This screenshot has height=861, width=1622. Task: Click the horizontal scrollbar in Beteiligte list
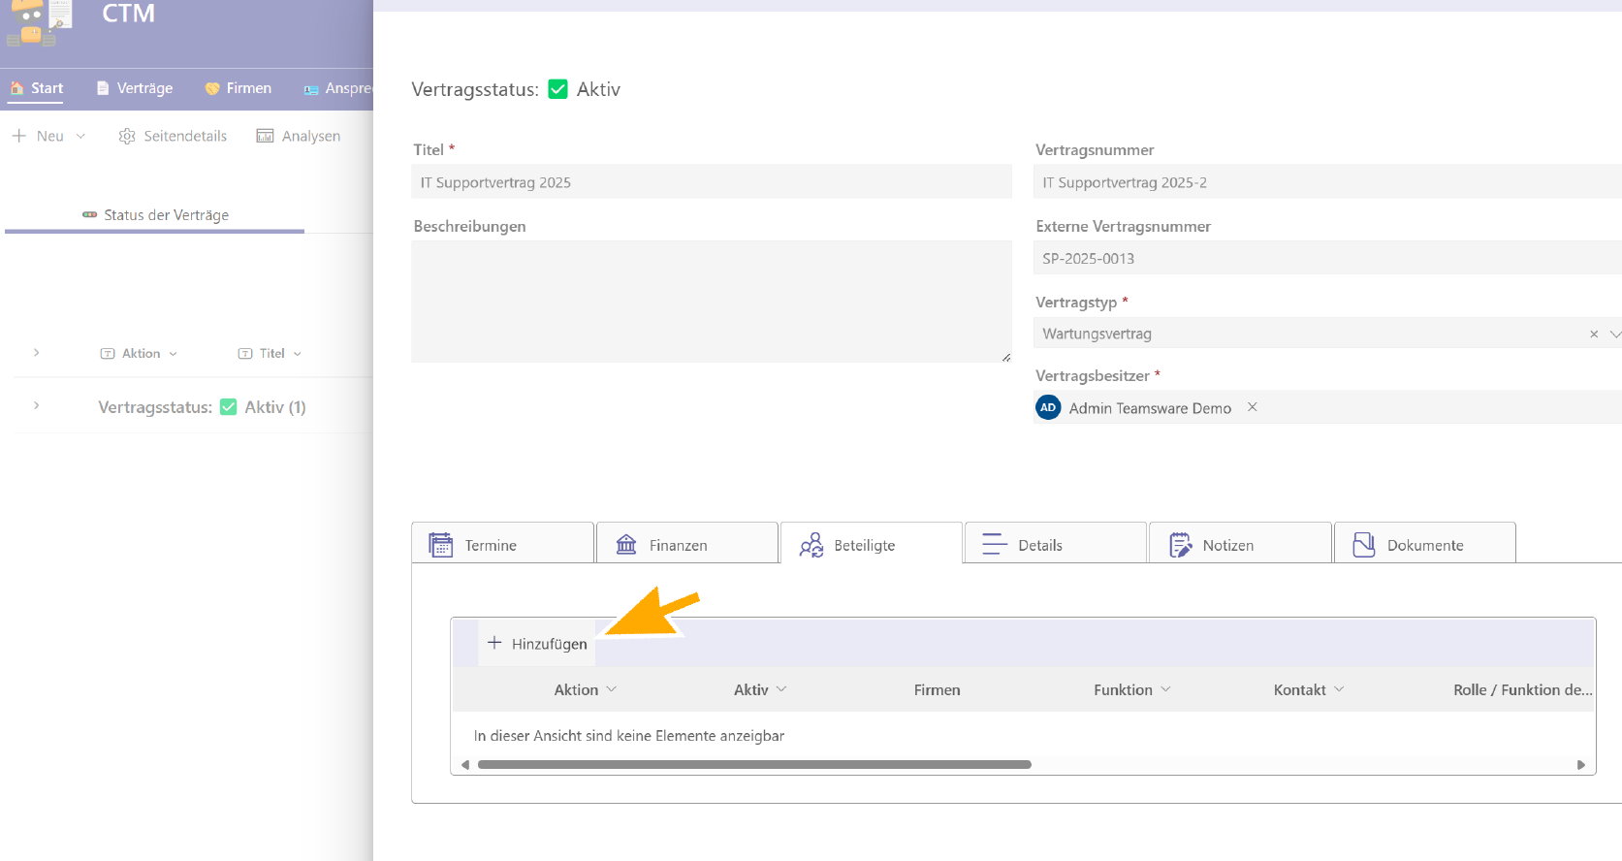[x=754, y=765]
